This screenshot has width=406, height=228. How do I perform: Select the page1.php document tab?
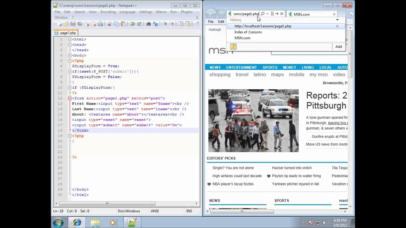click(x=65, y=33)
